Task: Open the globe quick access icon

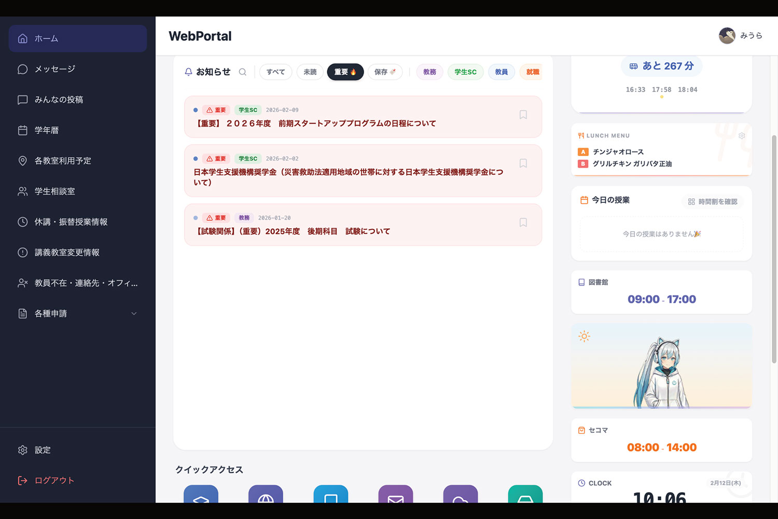Action: (x=266, y=495)
